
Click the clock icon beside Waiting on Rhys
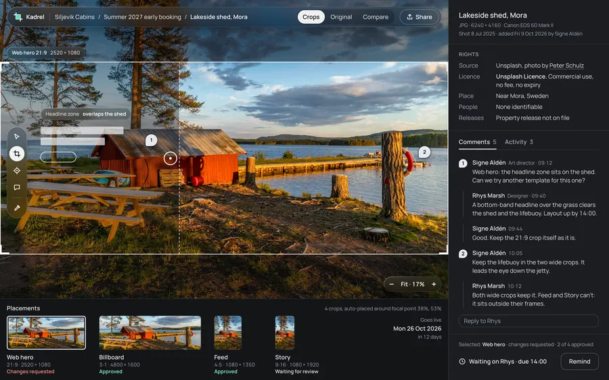[462, 361]
